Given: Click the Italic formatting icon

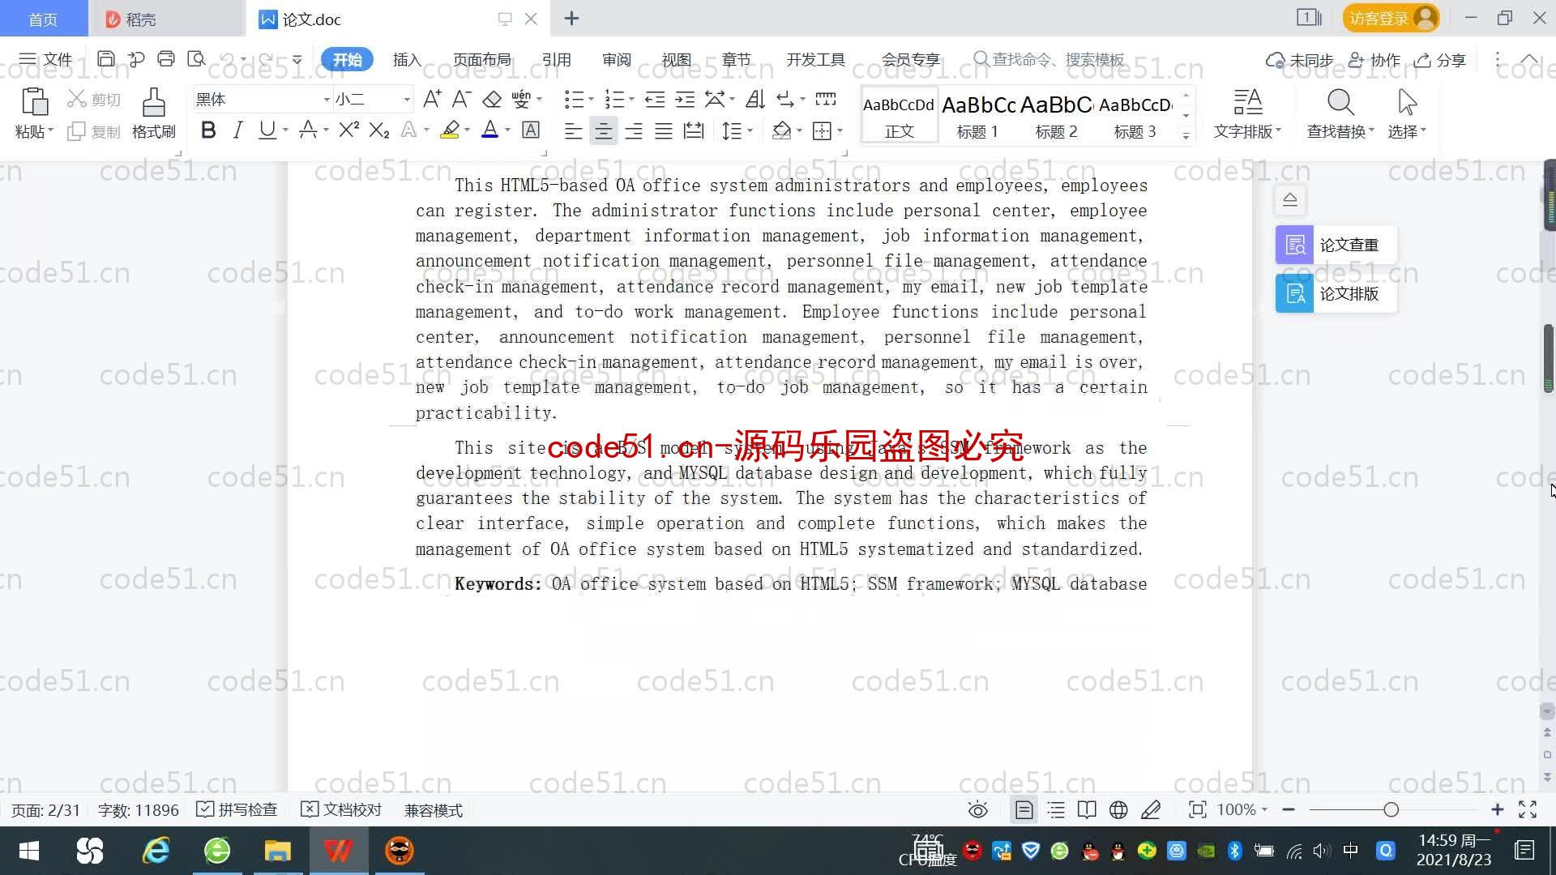Looking at the screenshot, I should click(237, 130).
